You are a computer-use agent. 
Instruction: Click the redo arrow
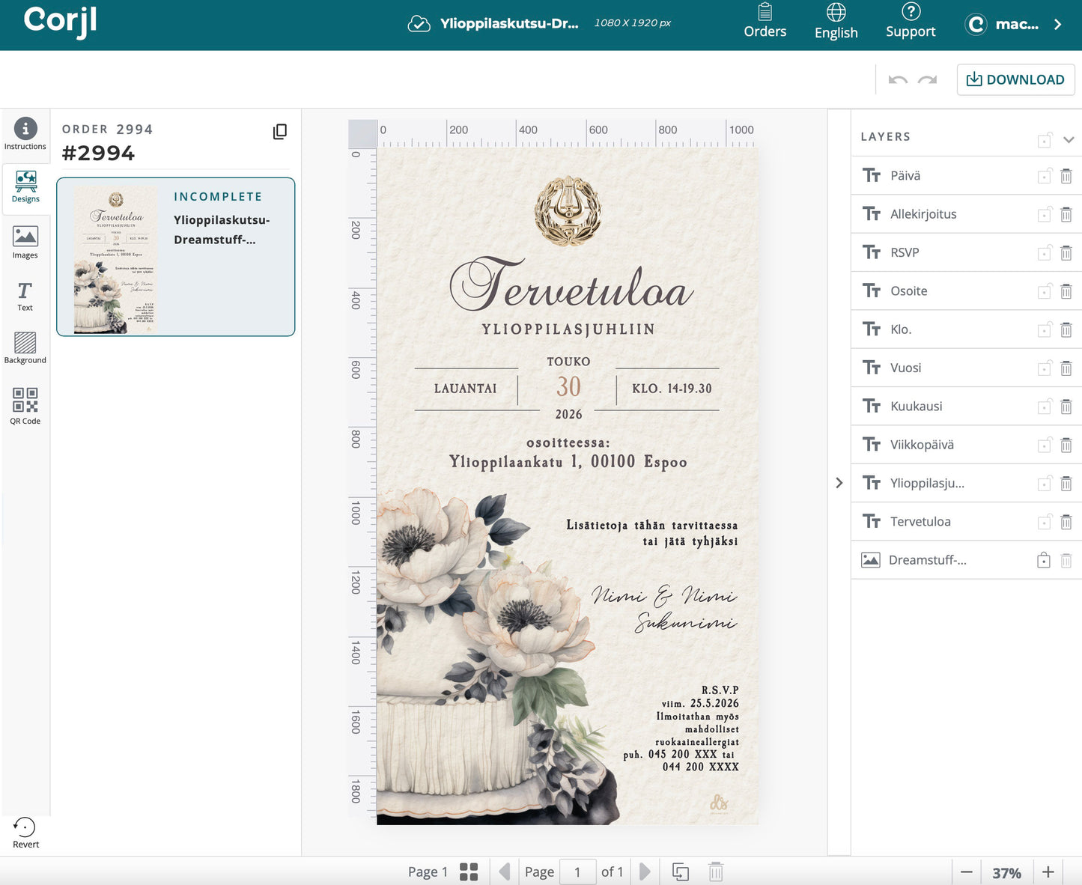pyautogui.click(x=927, y=80)
